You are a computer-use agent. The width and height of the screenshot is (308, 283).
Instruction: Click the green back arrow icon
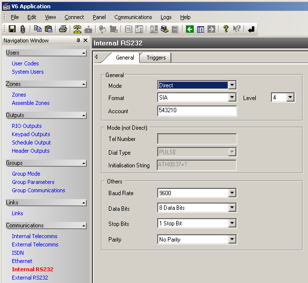190,29
